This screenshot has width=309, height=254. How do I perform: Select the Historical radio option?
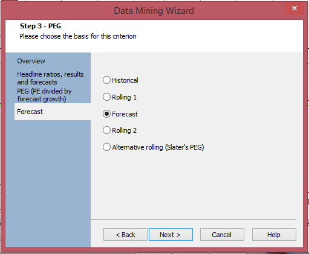[x=106, y=80]
